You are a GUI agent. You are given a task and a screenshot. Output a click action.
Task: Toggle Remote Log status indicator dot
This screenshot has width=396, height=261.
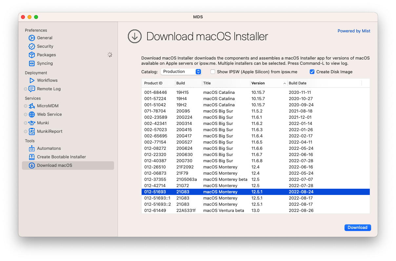click(26, 89)
